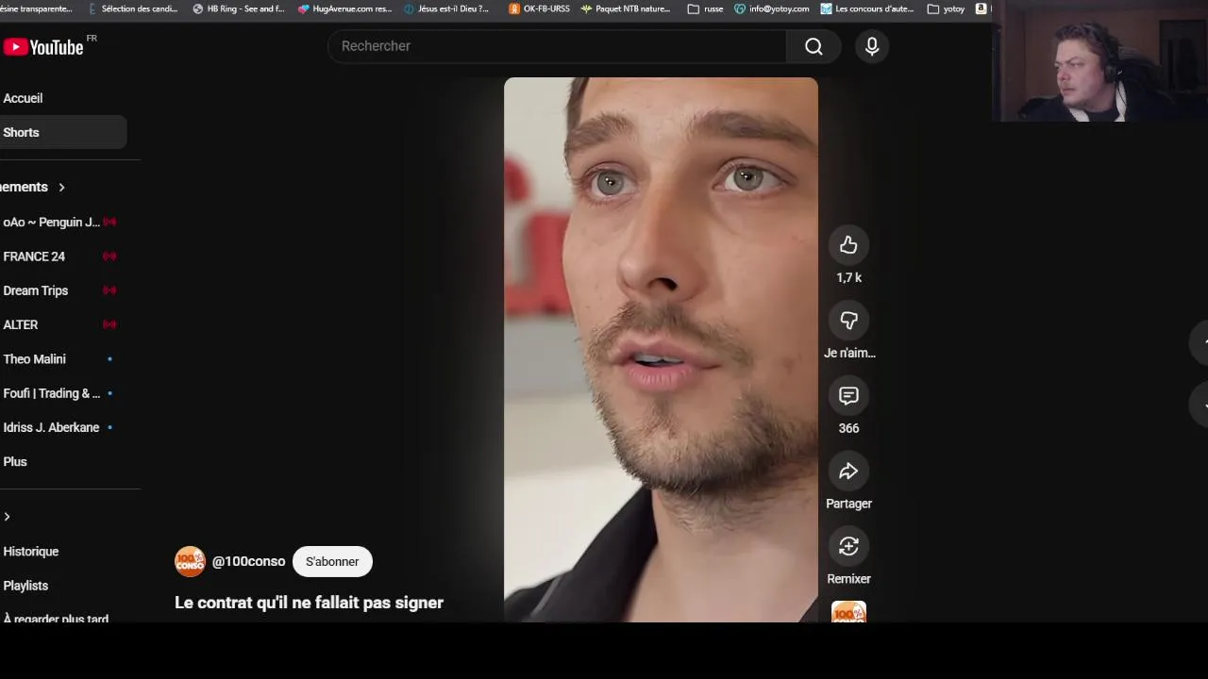Open the info@yotoy.com bookmark
Viewport: 1208px width, 679px height.
[772, 8]
